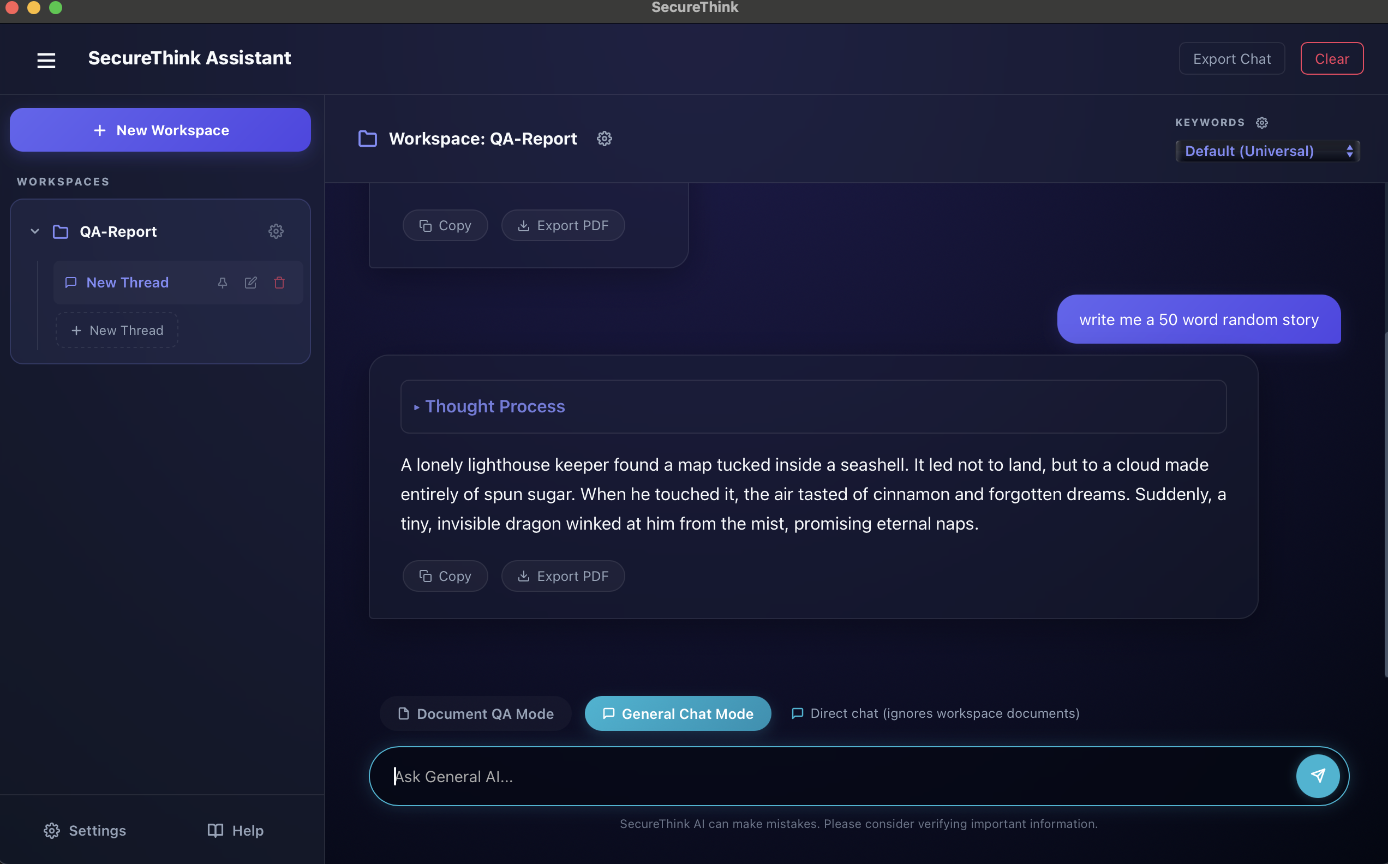This screenshot has height=864, width=1388.
Task: Open QA-Report sidebar settings gear
Action: pyautogui.click(x=276, y=231)
